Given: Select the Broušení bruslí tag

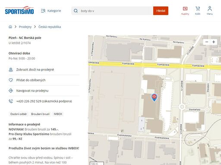Looking at the screenshot, I should coord(40,114).
